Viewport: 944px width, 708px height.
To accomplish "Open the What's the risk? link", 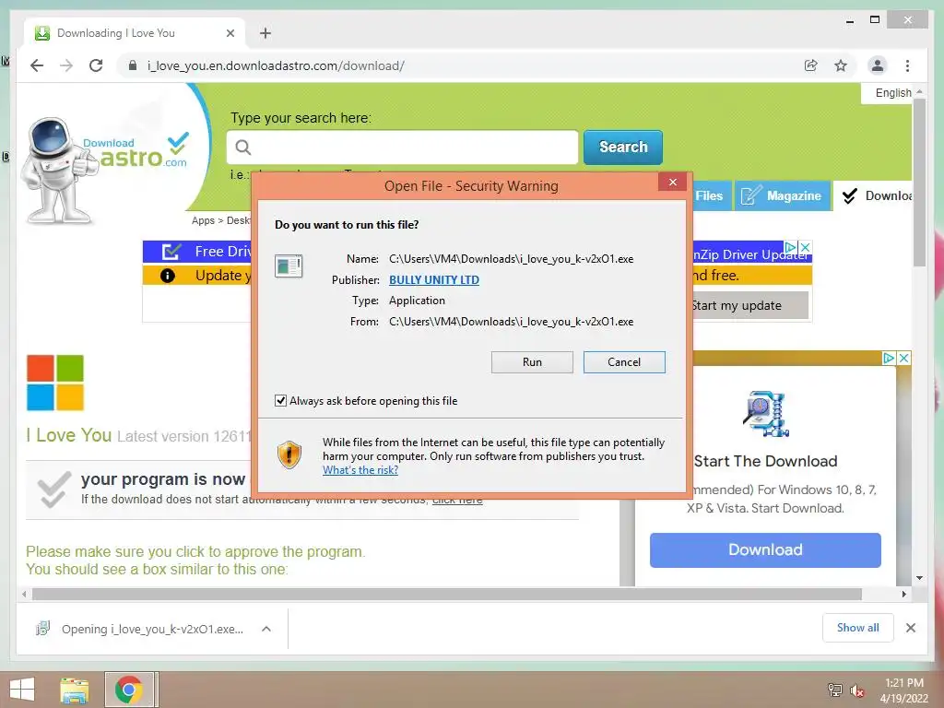I will (x=360, y=469).
